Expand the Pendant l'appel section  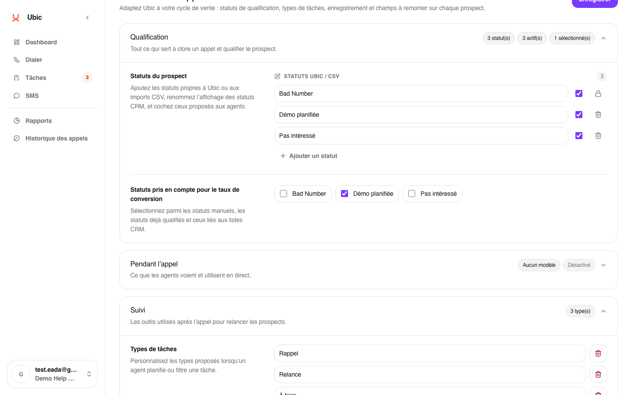pyautogui.click(x=603, y=265)
